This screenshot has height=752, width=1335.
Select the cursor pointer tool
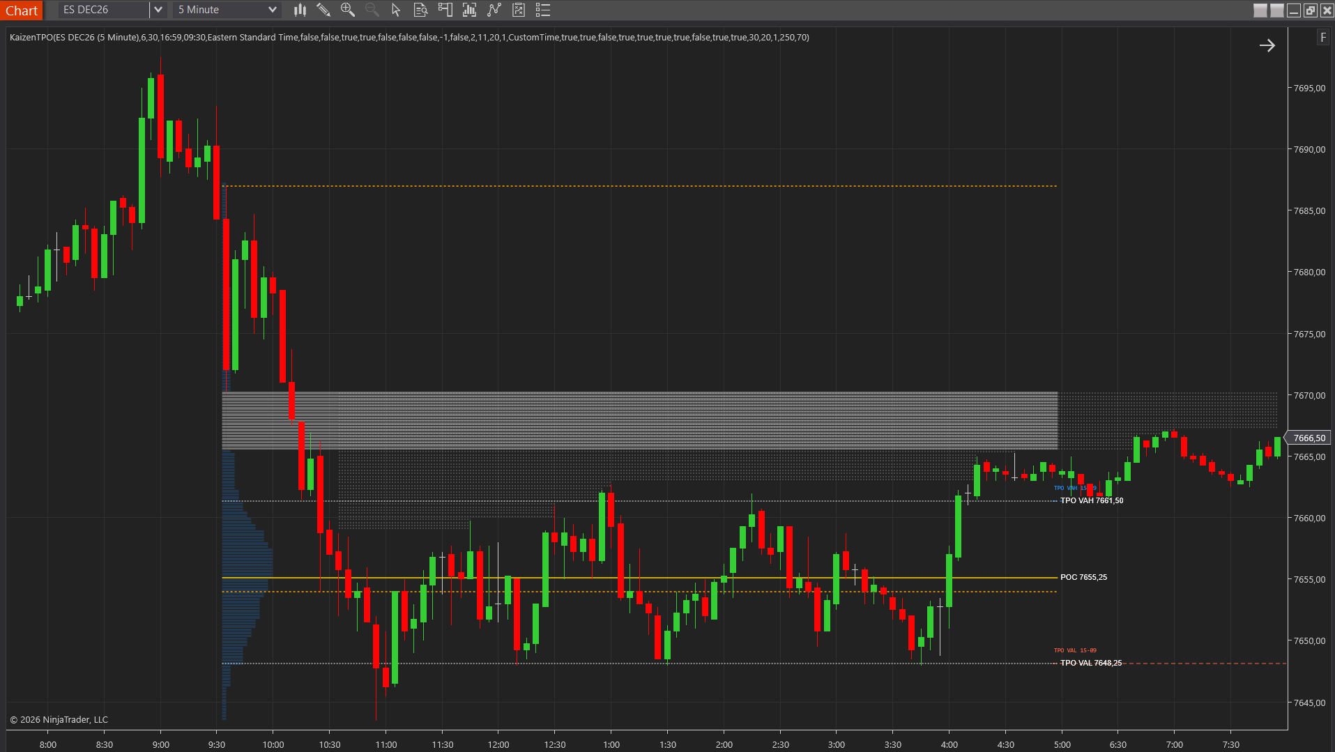[x=396, y=10]
